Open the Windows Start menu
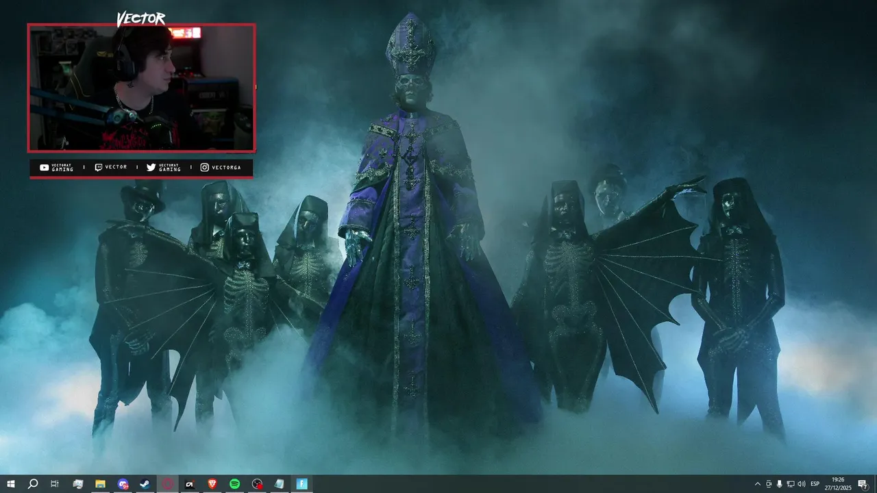 point(11,484)
